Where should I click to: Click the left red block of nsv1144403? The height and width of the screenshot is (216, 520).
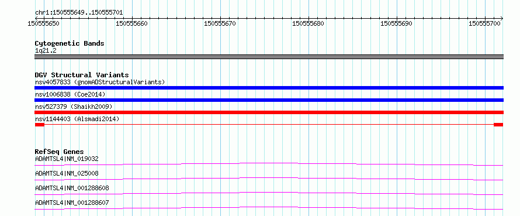pos(40,125)
